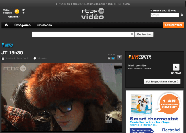This screenshot has width=186, height=133.
Task: Expand the Météo Services link
Action: click(x=14, y=17)
